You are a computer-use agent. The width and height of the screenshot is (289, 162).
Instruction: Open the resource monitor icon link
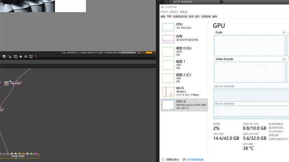pos(184,159)
